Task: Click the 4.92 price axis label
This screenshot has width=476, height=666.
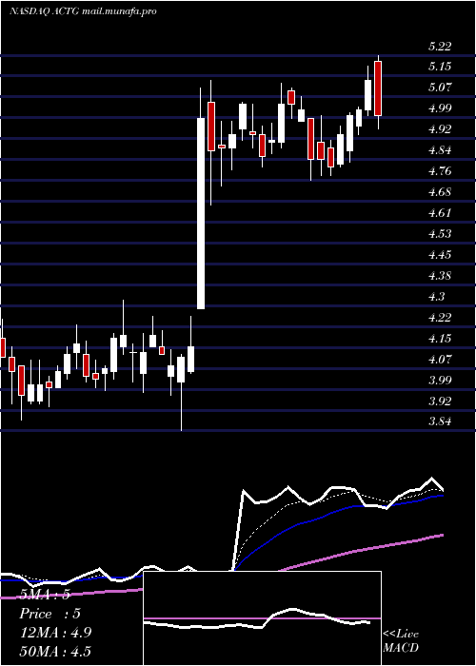Action: [440, 129]
